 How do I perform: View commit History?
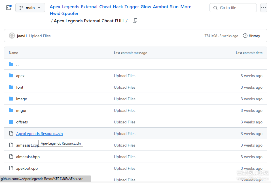pyautogui.click(x=251, y=36)
